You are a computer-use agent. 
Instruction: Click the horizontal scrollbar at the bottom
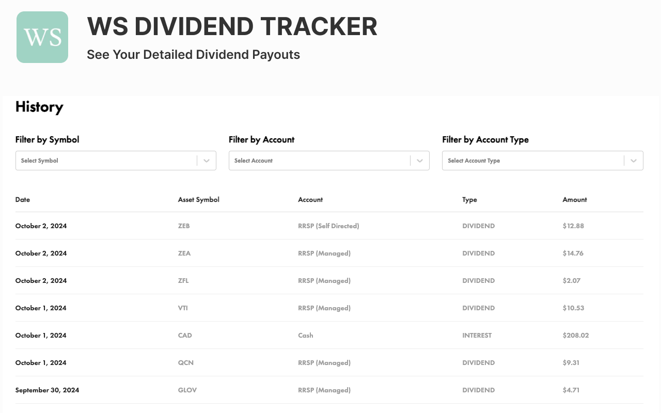330,410
